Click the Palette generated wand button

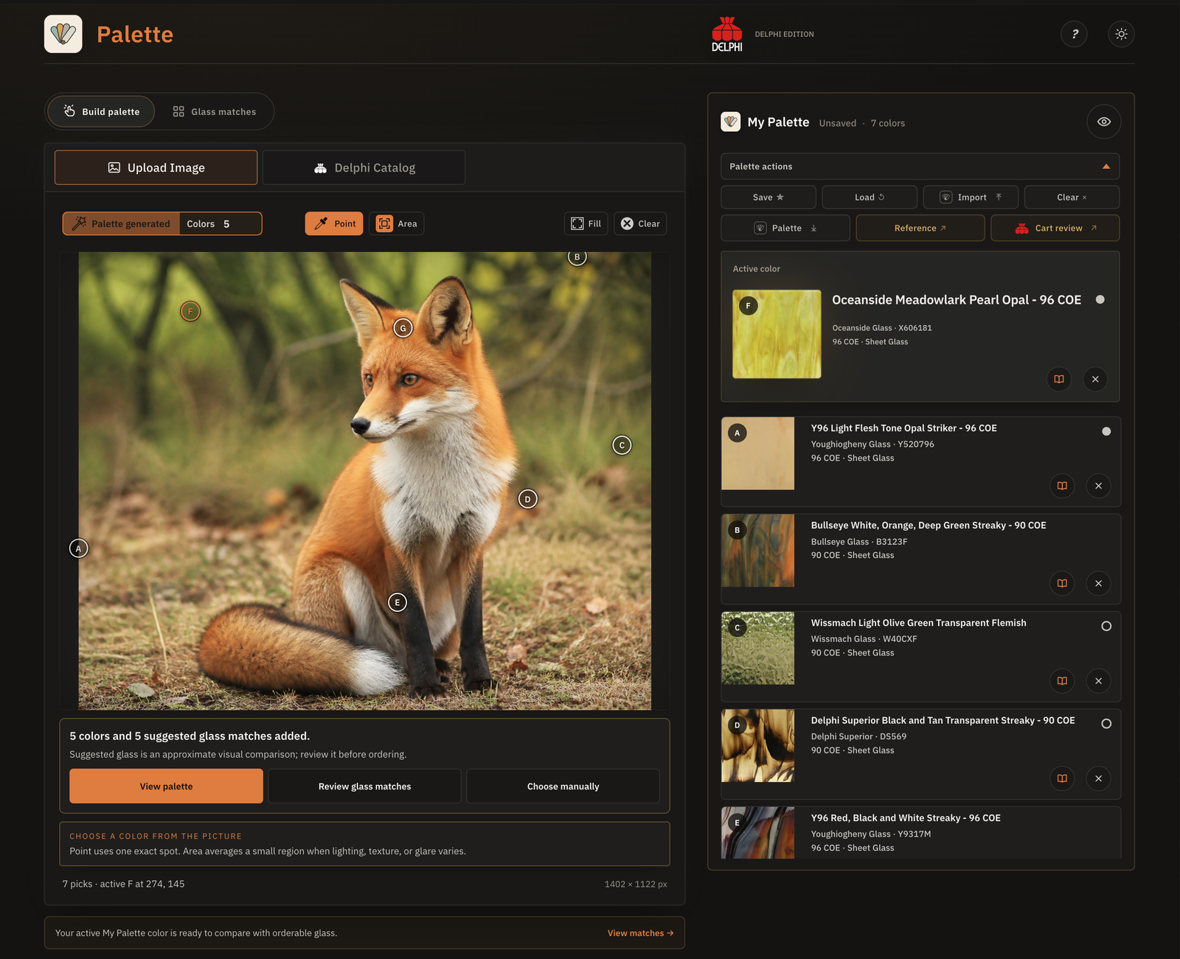(x=122, y=223)
